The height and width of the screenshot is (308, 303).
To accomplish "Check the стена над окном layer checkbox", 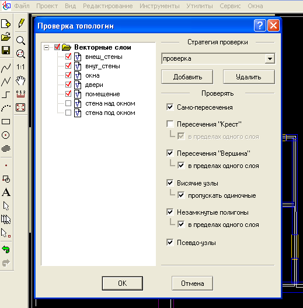I will click(x=68, y=103).
